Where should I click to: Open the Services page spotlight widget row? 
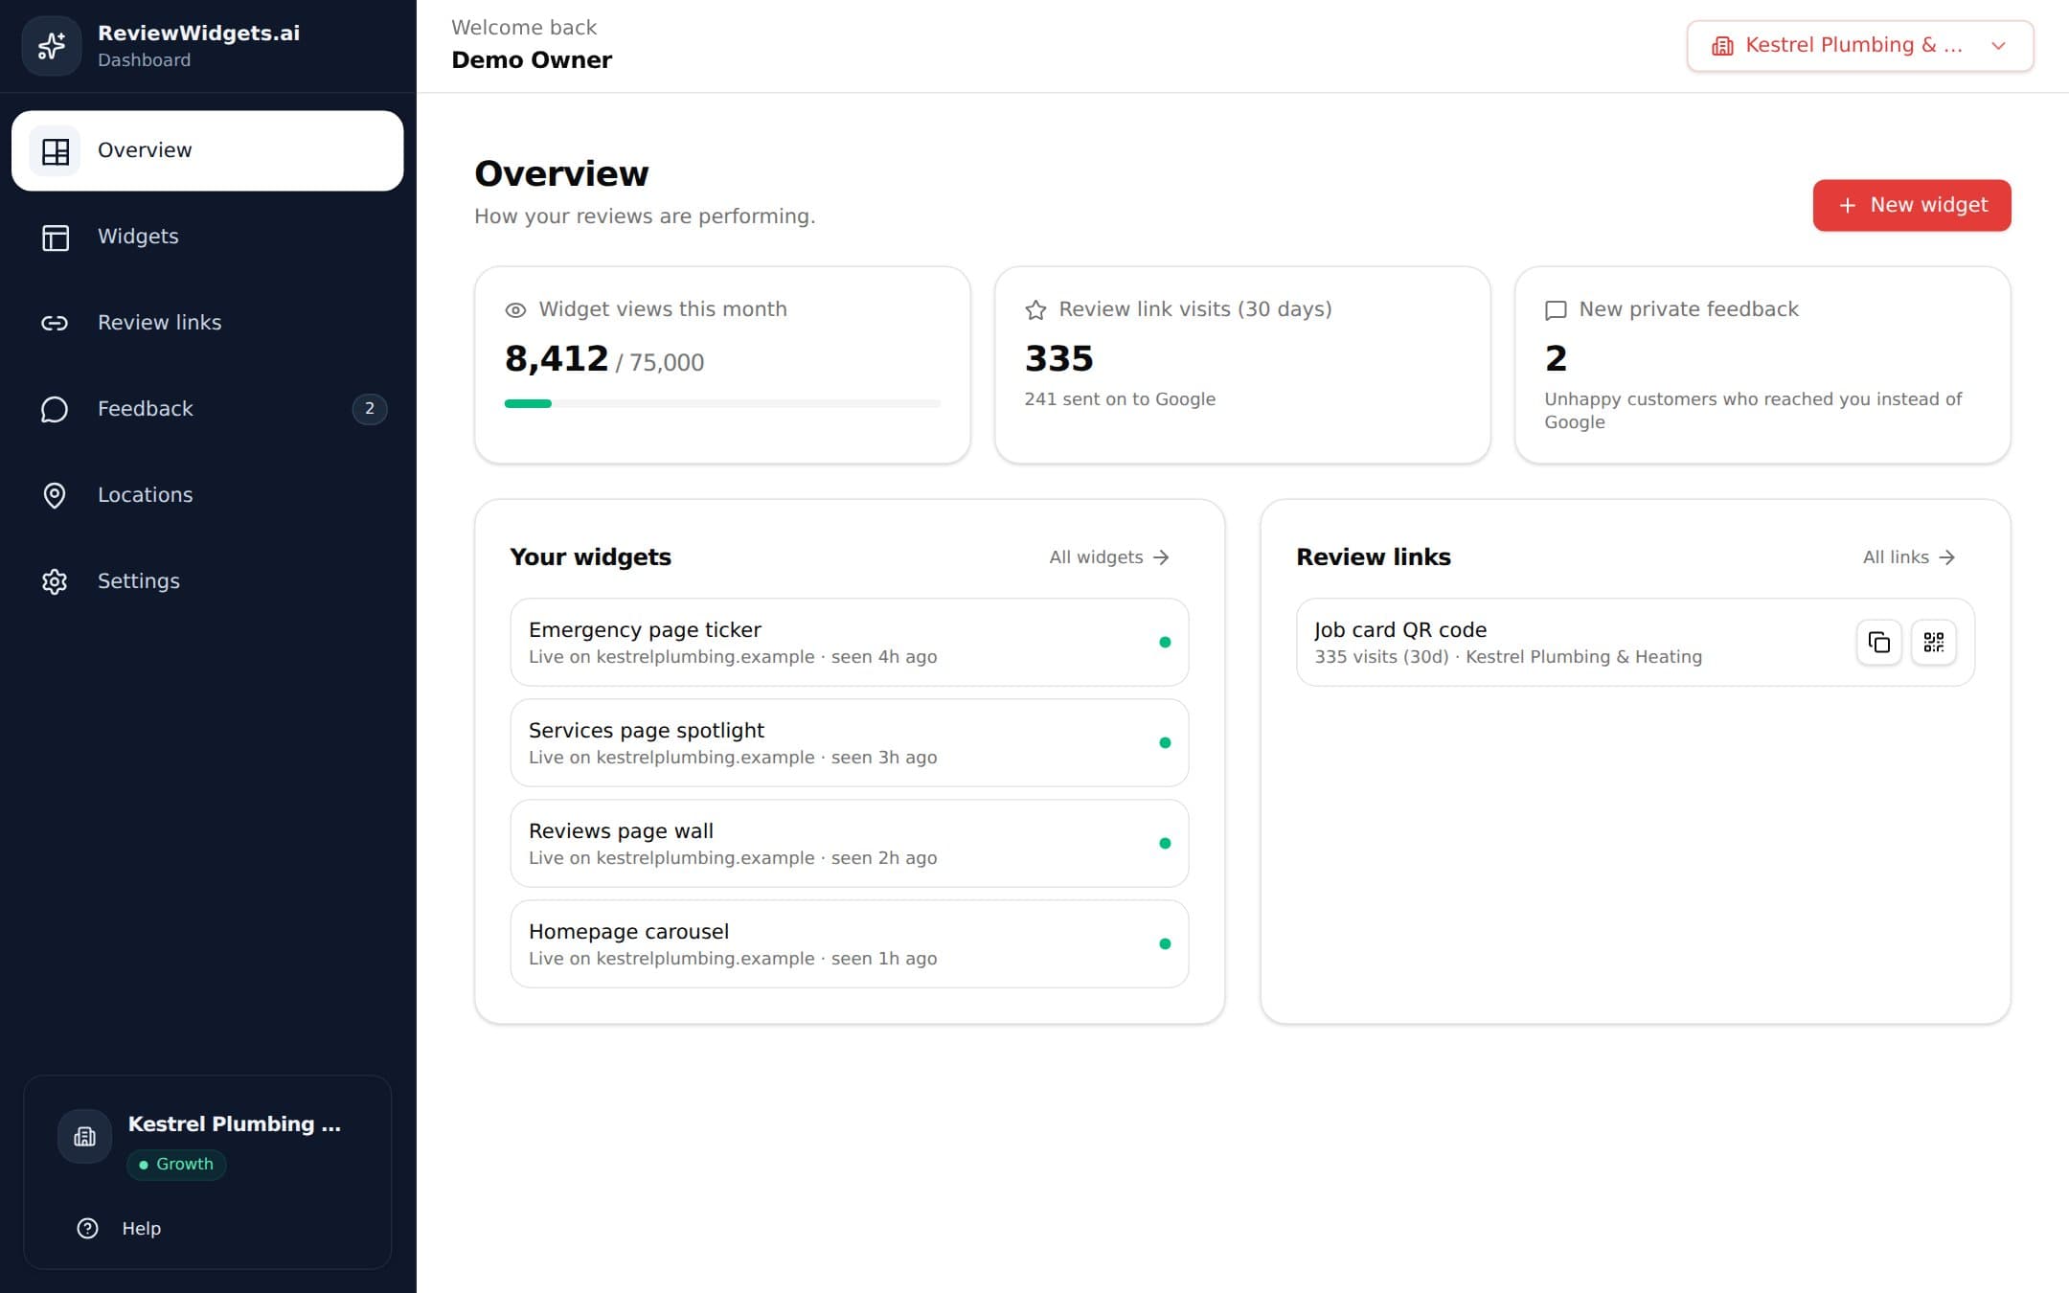click(x=850, y=743)
